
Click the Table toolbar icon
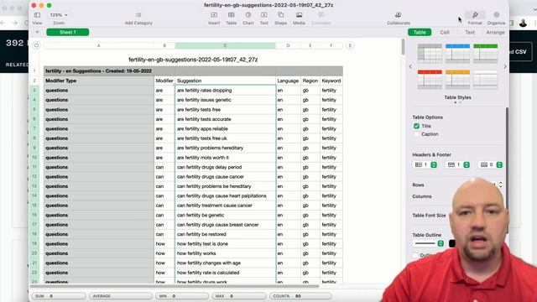point(232,15)
